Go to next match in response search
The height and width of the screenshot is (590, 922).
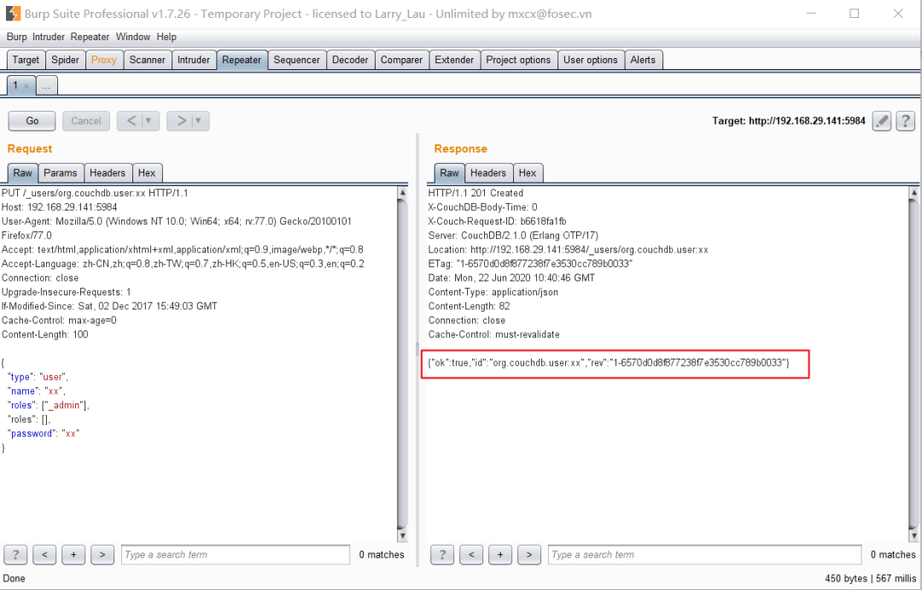click(529, 555)
